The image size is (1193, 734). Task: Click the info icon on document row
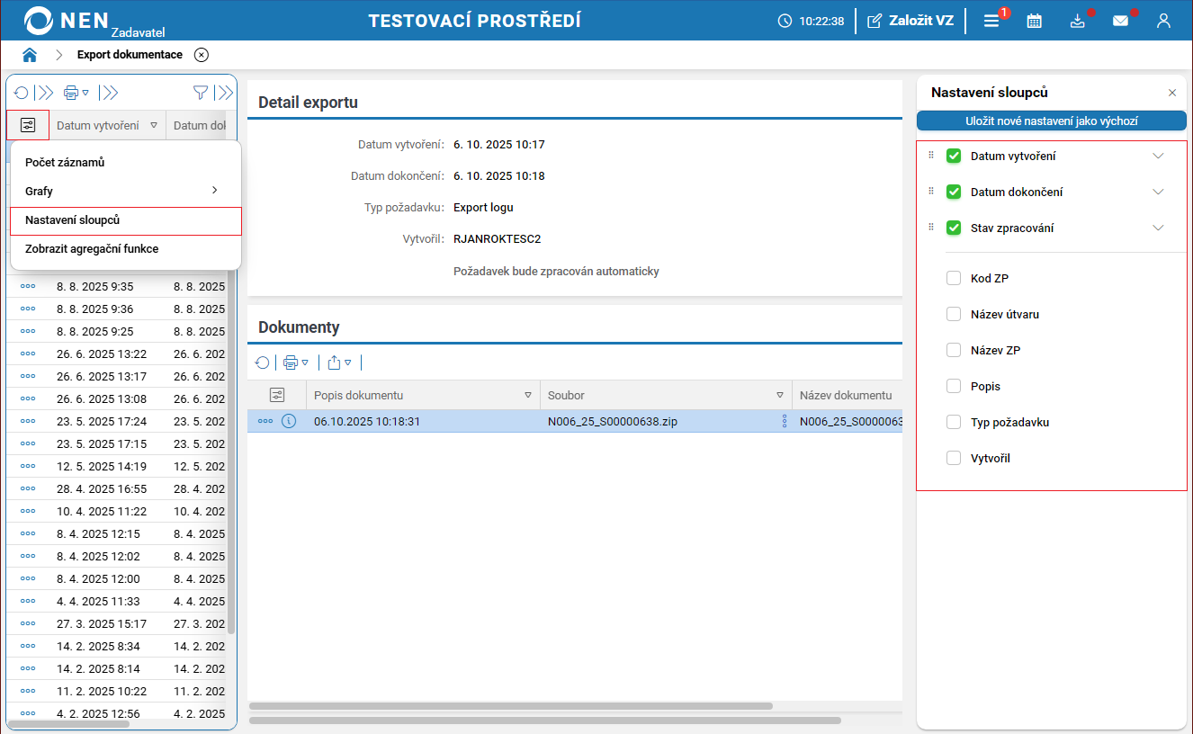(x=289, y=421)
